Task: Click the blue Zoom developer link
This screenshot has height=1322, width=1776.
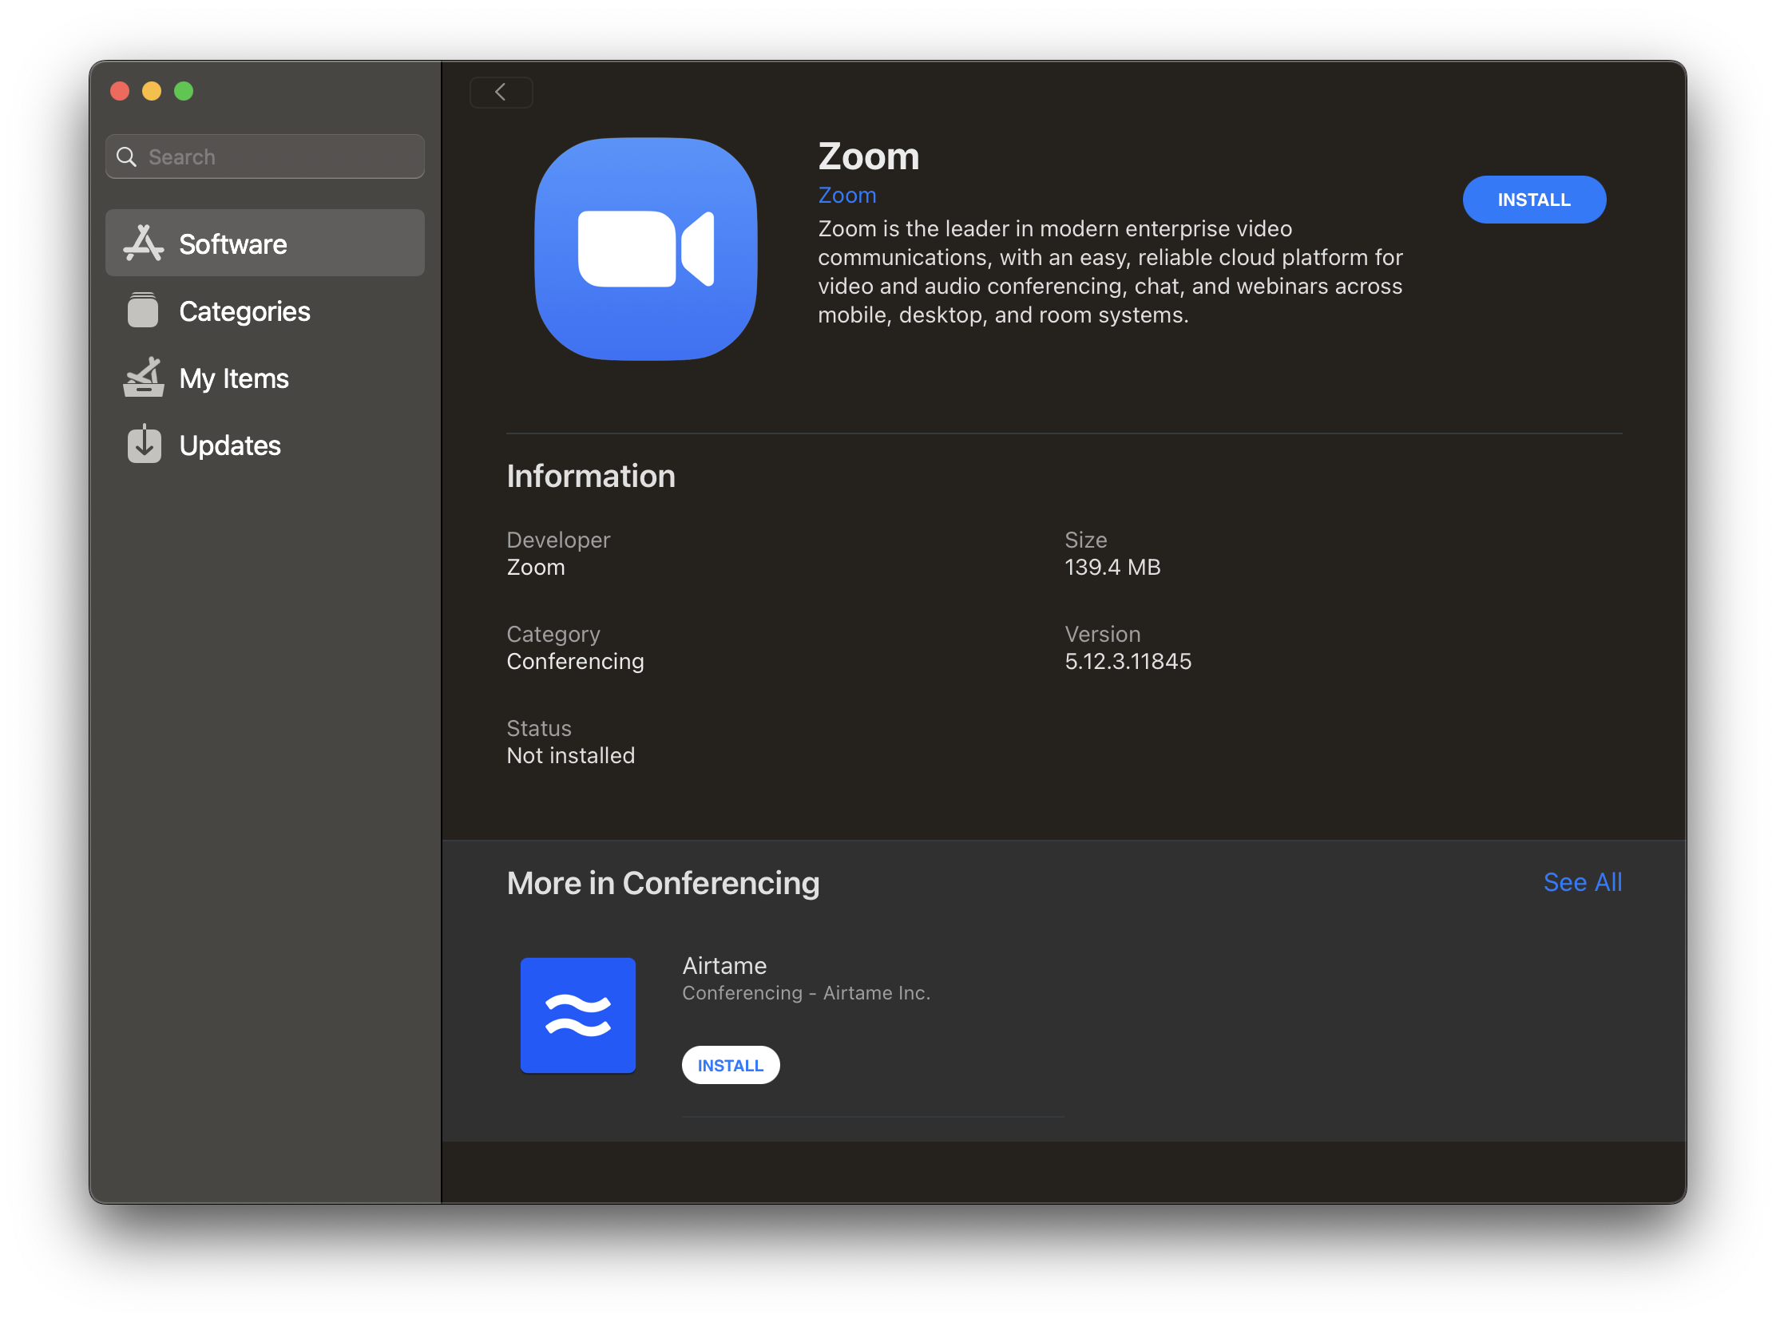Action: tap(846, 196)
